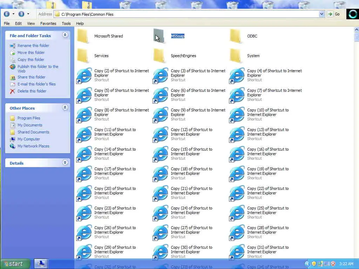Select the Services folder icon
This screenshot has height=269, width=359.
(x=83, y=56)
